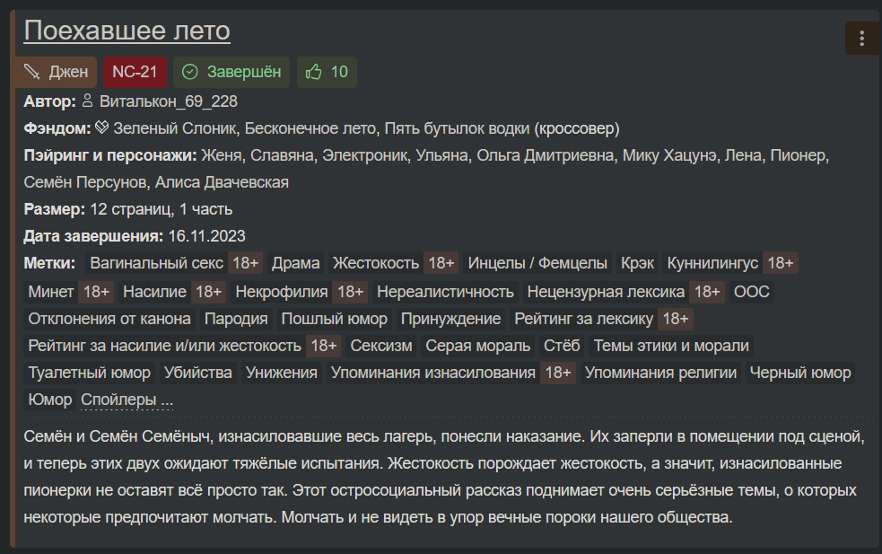Click the thumbs-up likes icon
The image size is (882, 554).
click(x=313, y=72)
